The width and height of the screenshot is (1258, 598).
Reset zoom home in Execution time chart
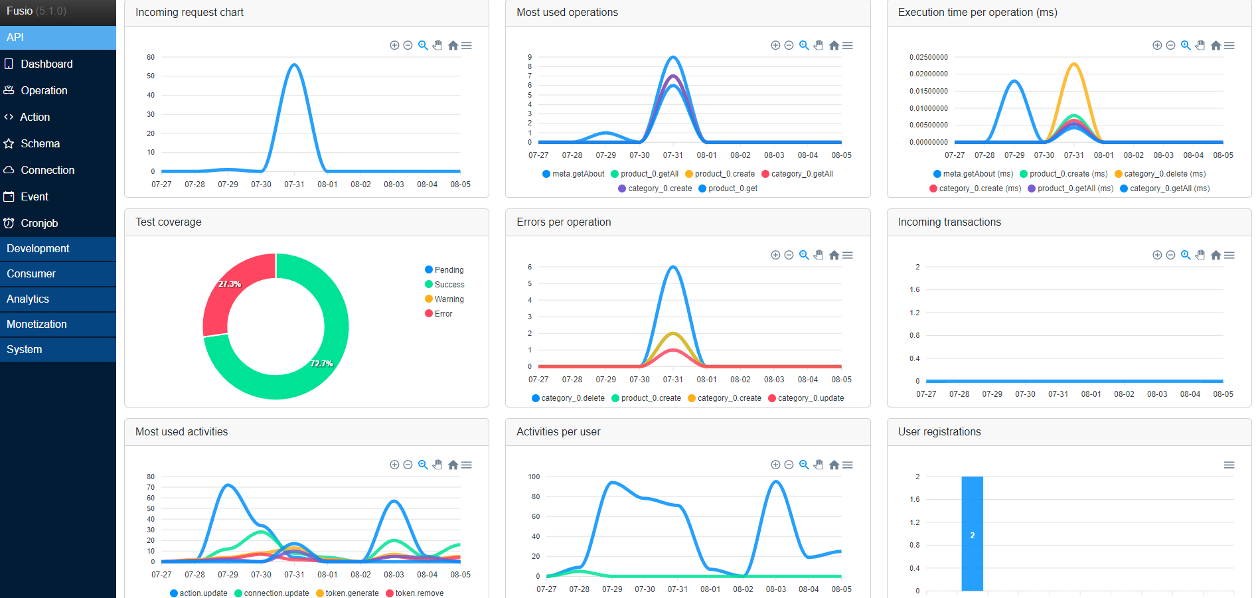point(1216,45)
